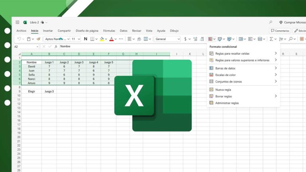Toggle bold formatting with N button
The image size is (306, 172).
click(85, 39)
